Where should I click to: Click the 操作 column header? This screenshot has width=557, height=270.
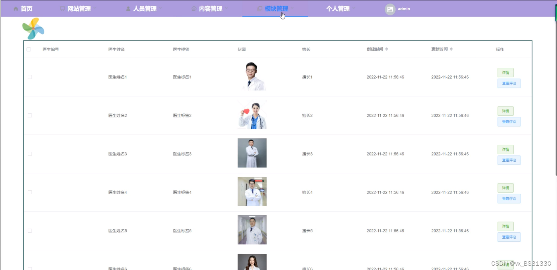click(500, 50)
